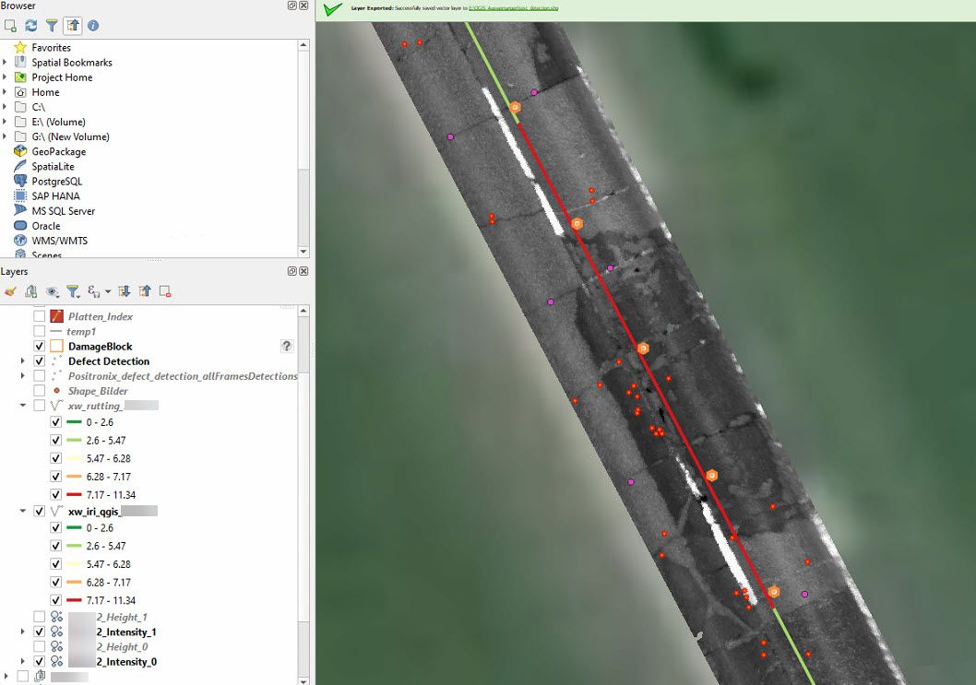Expand Home folder in Browser
The height and width of the screenshot is (685, 976).
[5, 92]
